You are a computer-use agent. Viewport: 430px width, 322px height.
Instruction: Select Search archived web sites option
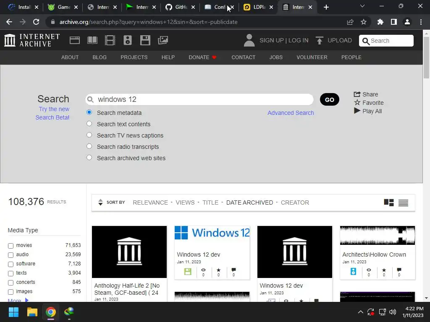click(x=89, y=158)
